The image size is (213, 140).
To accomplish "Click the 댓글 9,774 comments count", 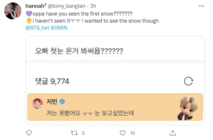I will [x=52, y=81].
